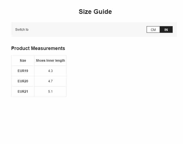183x144 pixels.
Task: Click the 4.7 inner length value
Action: tap(51, 81)
